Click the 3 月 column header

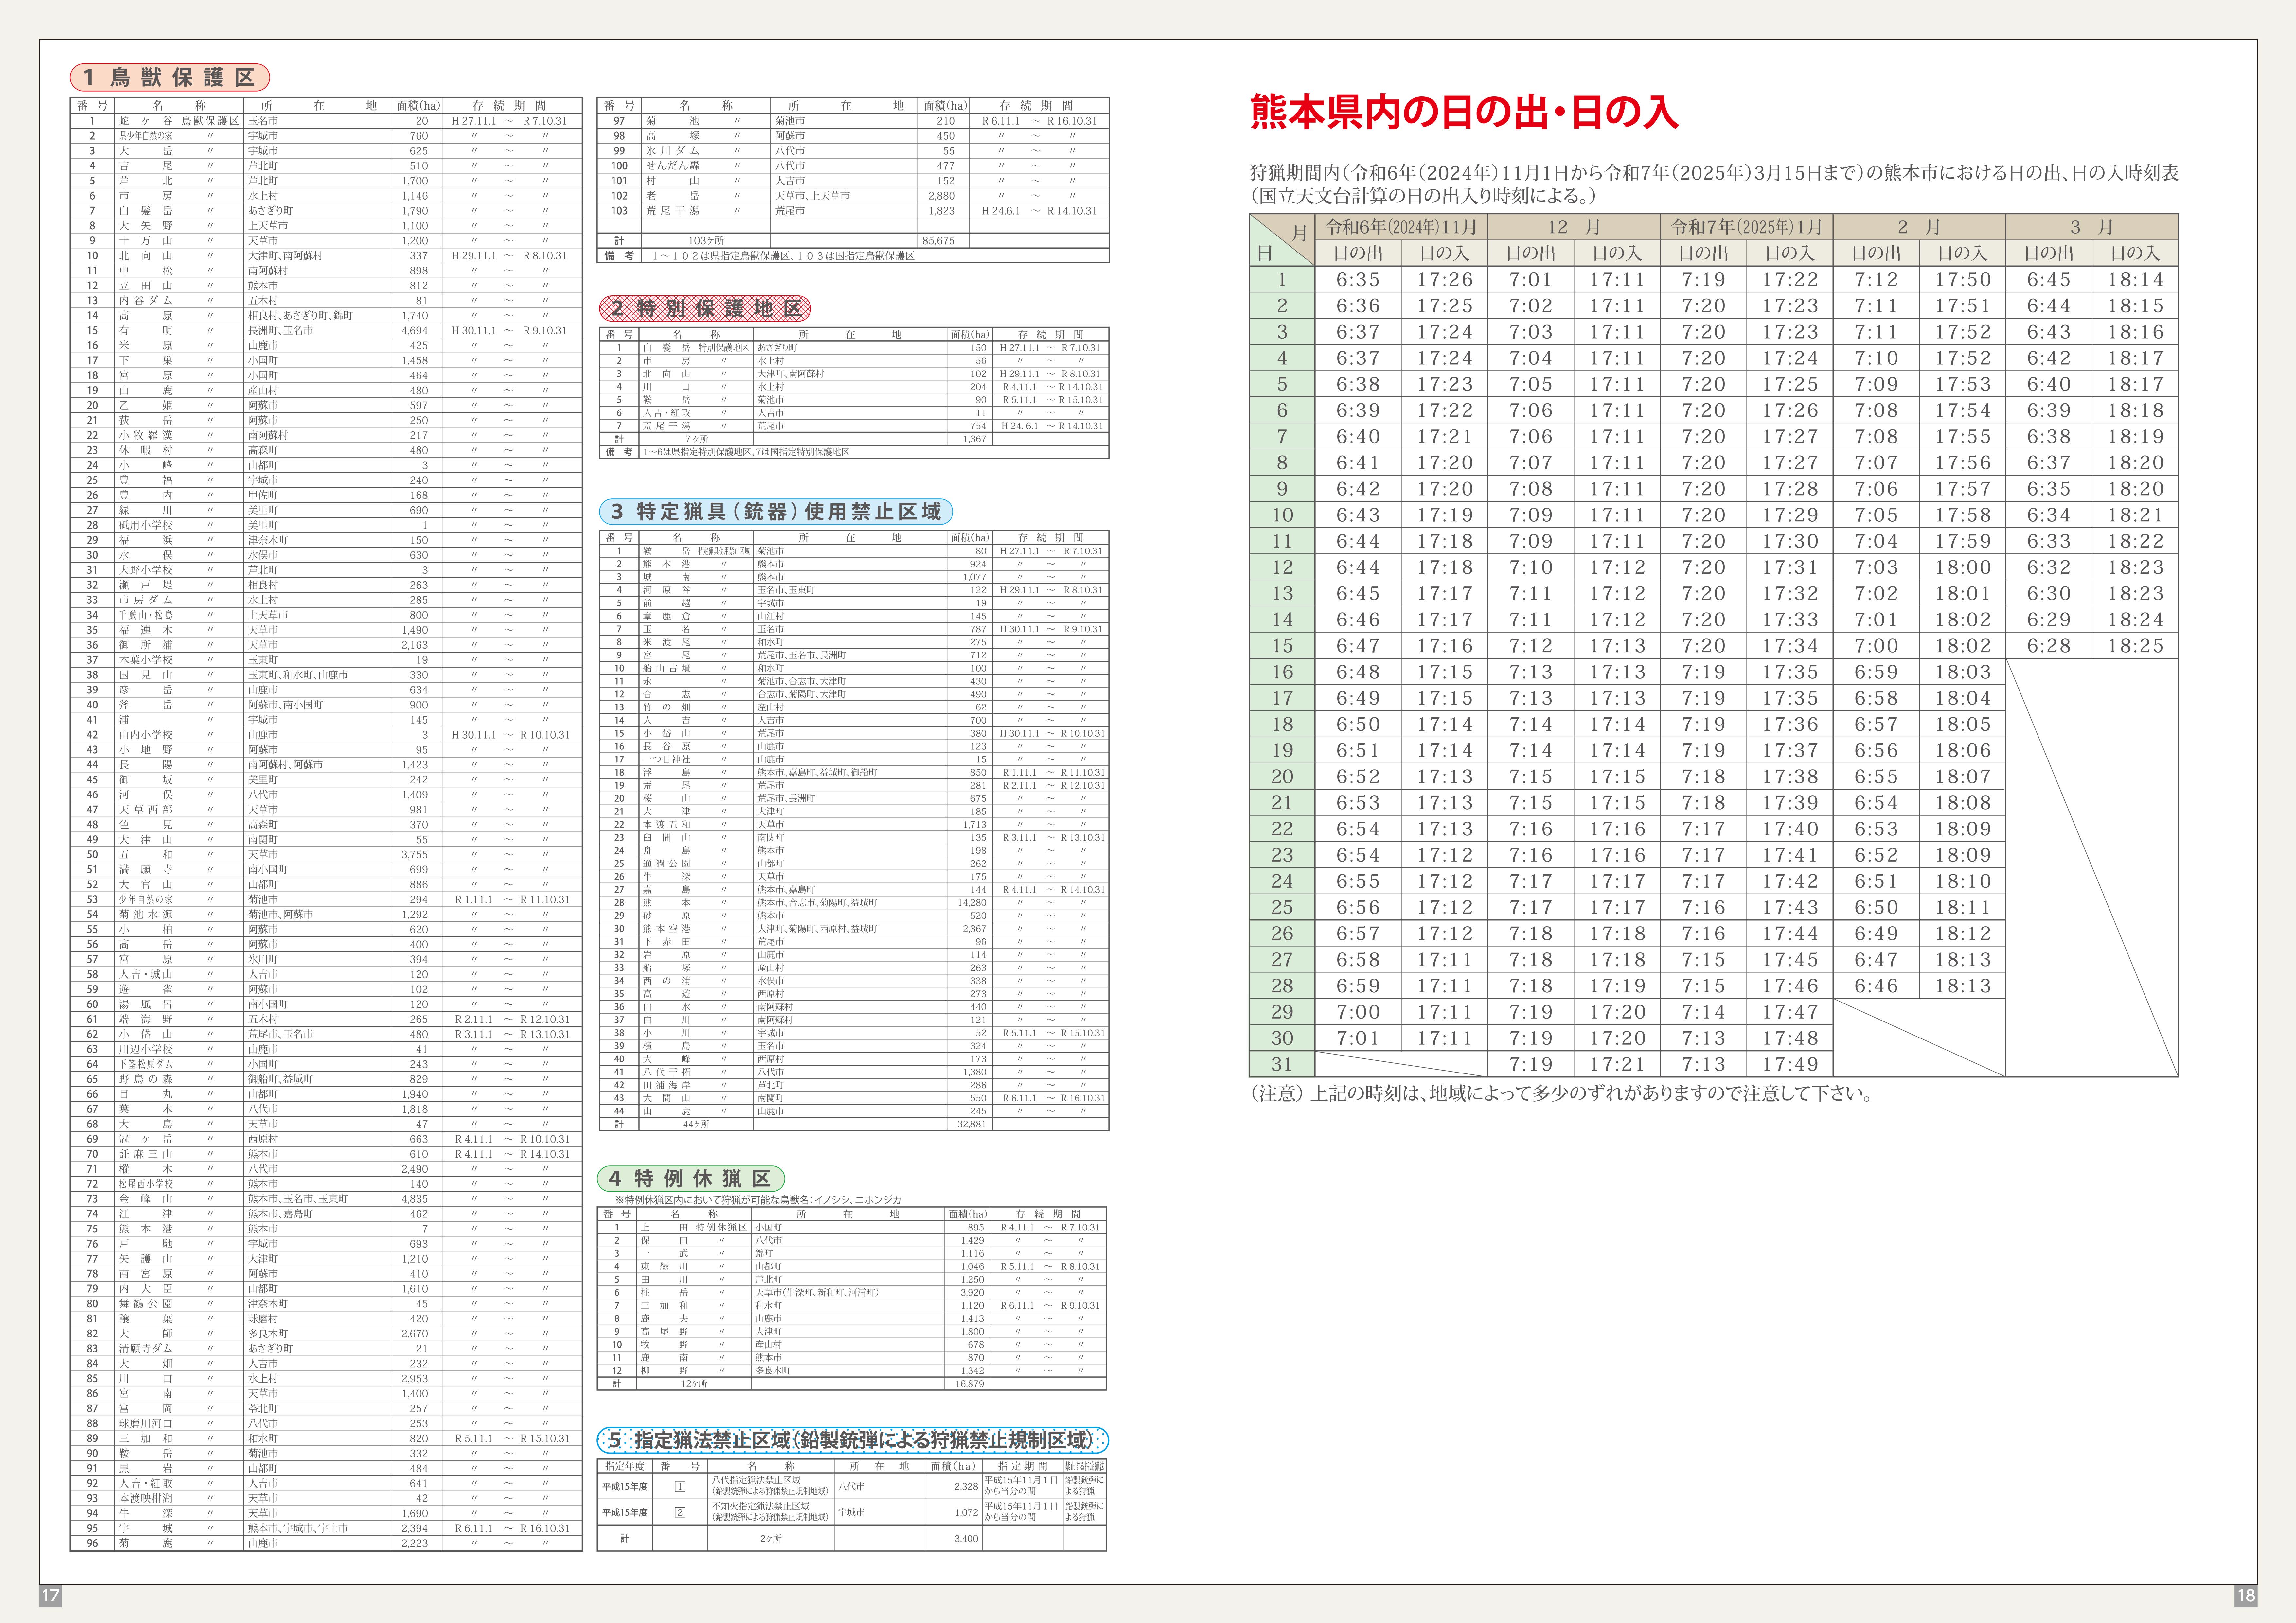coord(2092,227)
